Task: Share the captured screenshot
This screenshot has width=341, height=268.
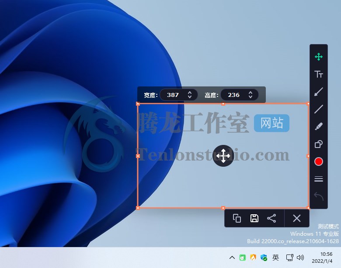Action: [271, 218]
